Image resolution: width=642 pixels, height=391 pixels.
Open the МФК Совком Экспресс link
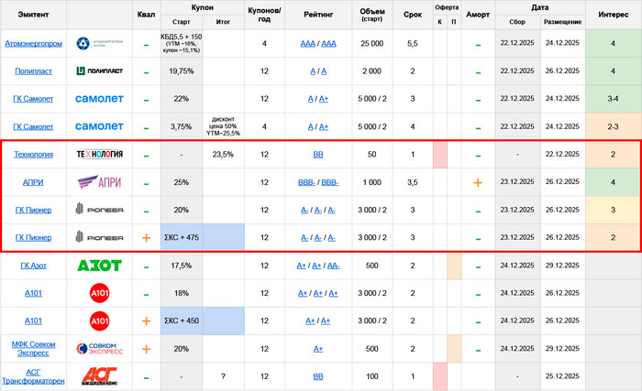click(34, 348)
